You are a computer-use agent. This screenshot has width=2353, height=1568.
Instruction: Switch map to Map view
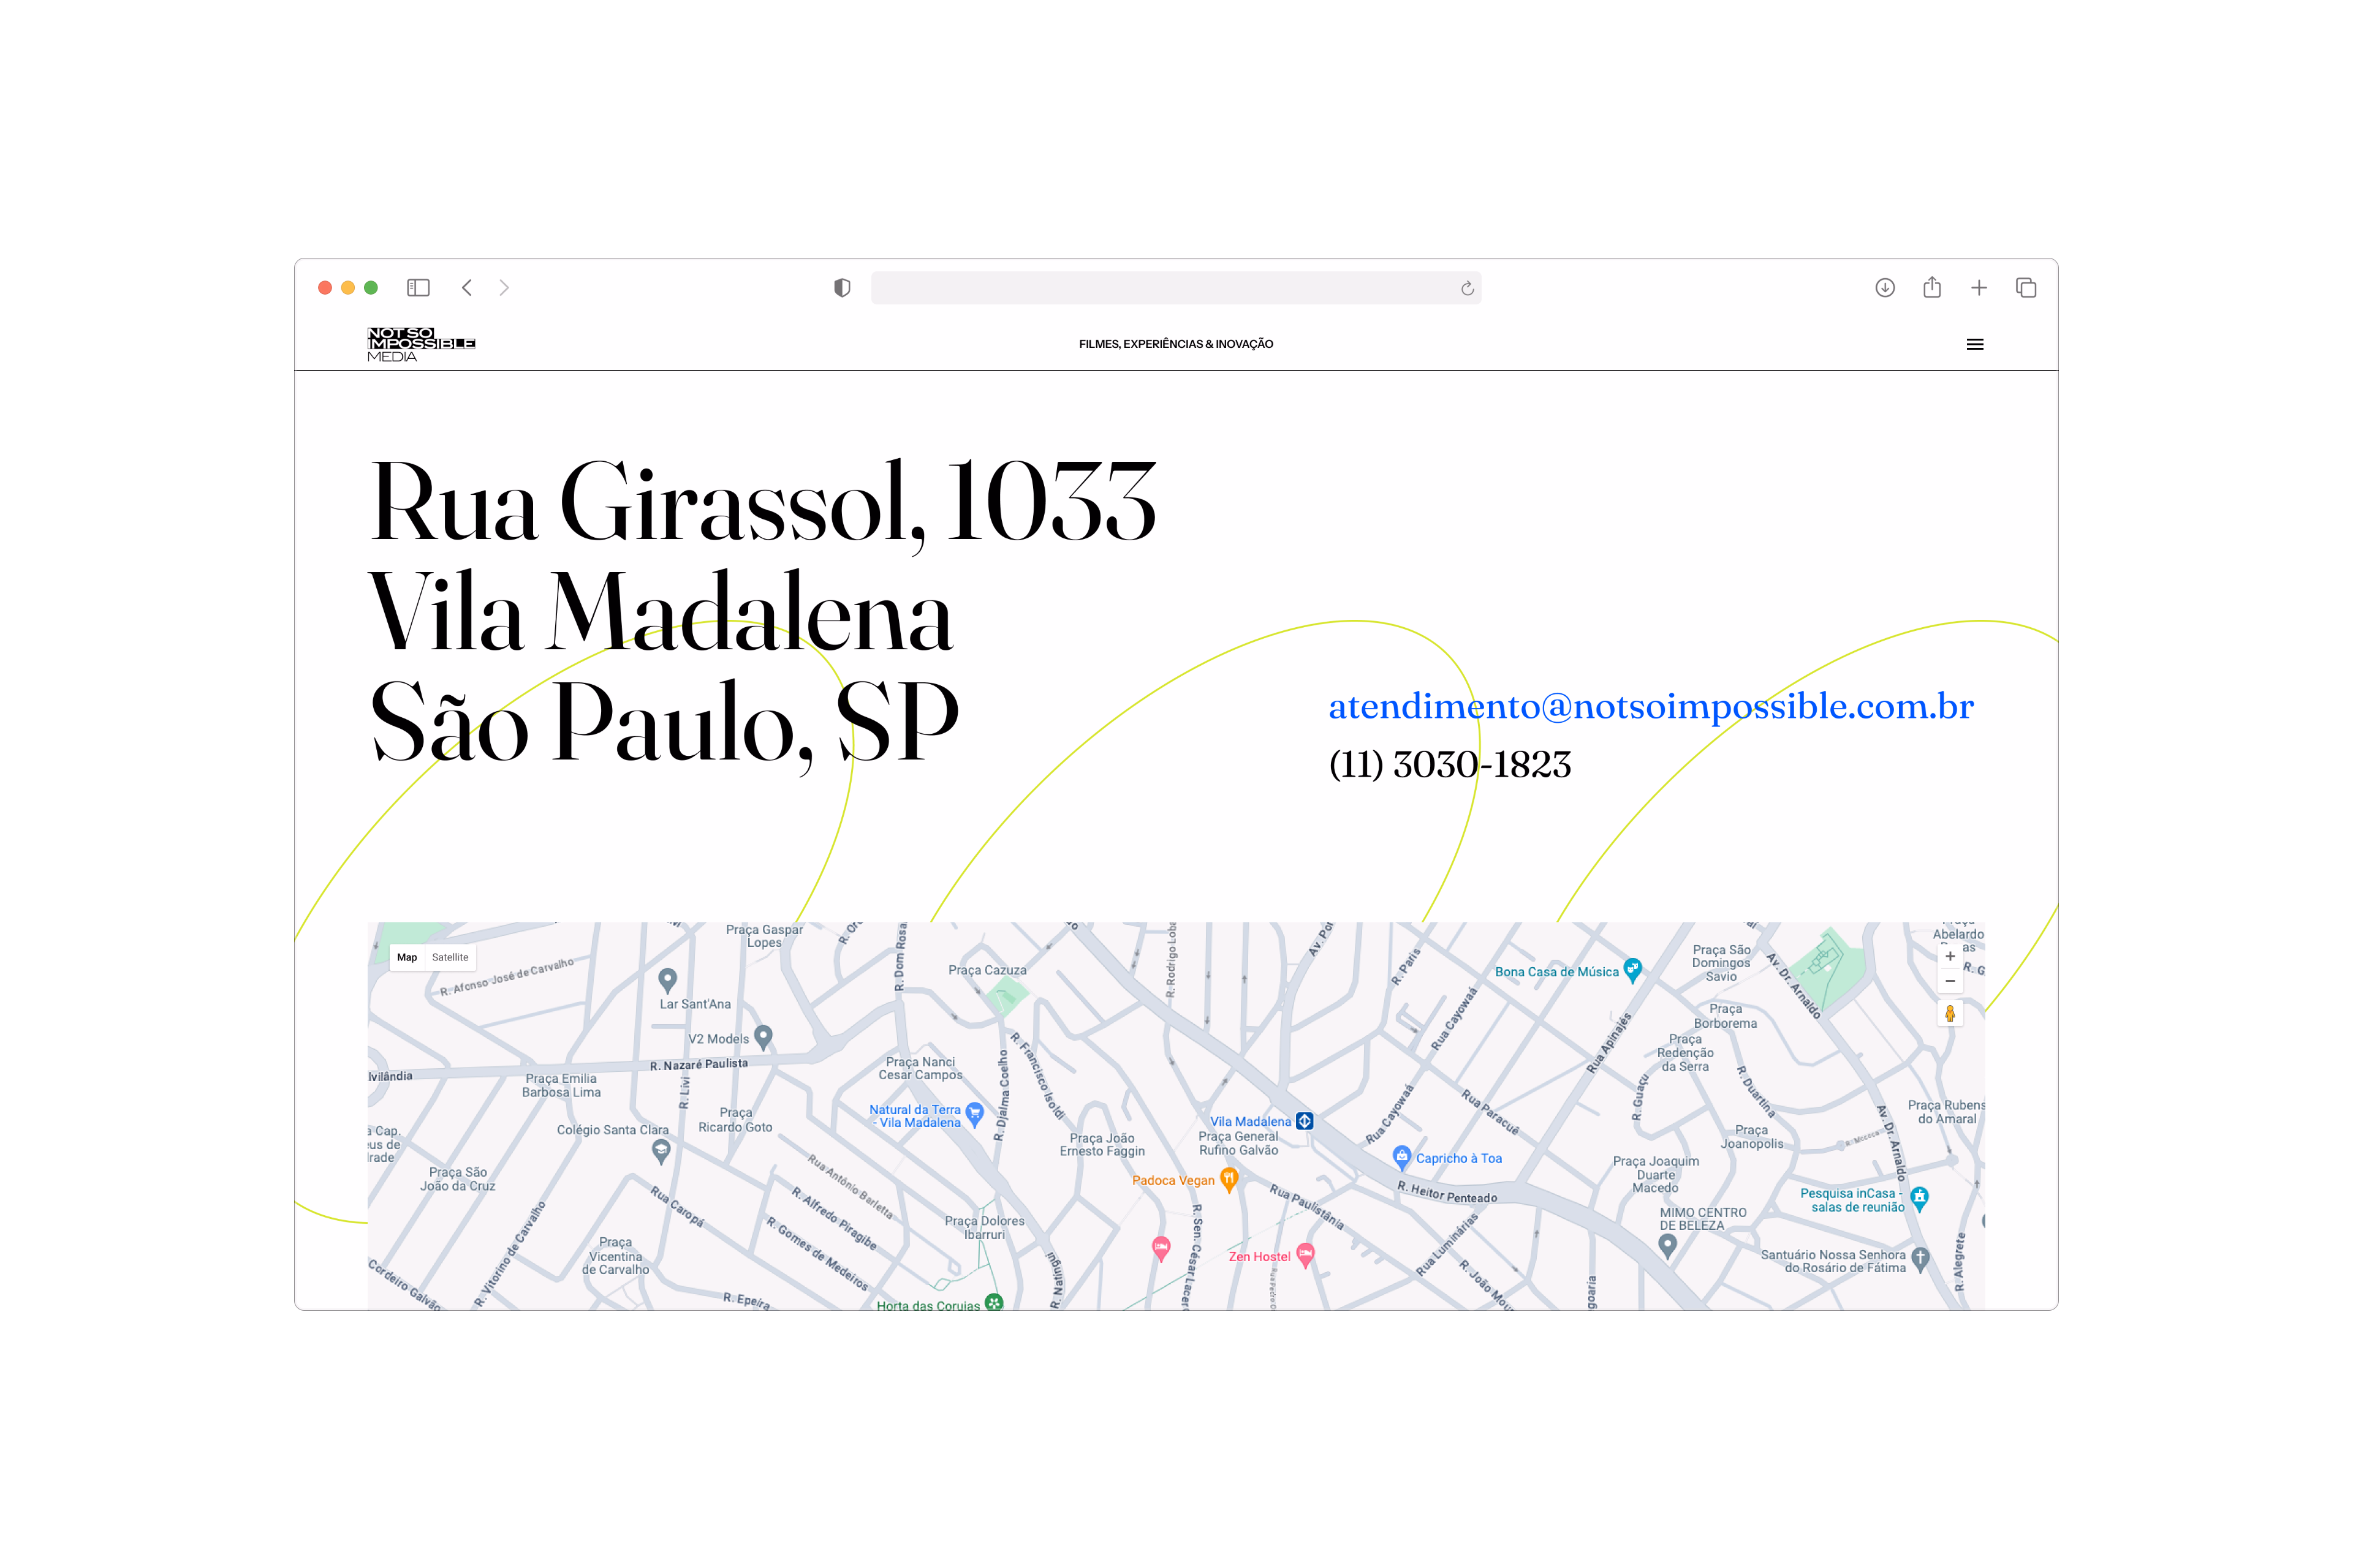click(407, 957)
